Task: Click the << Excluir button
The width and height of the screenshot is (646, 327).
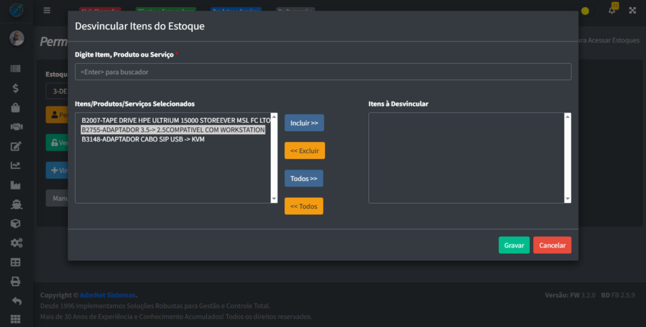Action: tap(304, 151)
